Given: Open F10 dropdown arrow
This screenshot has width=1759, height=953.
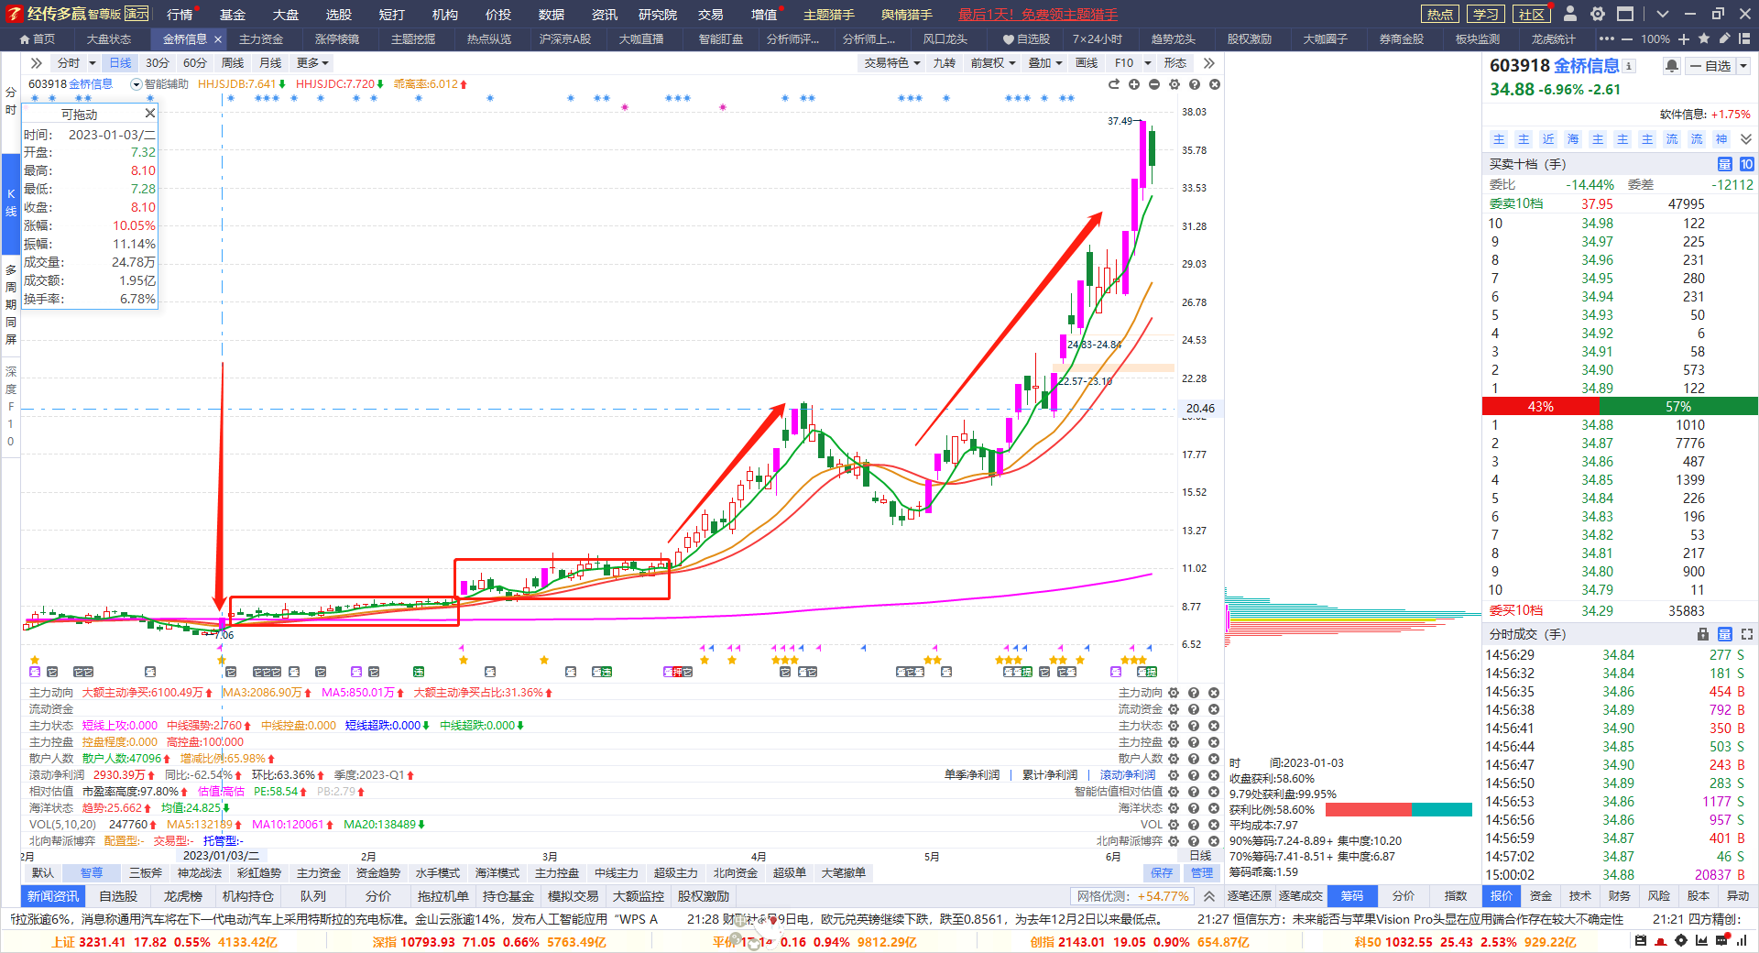Looking at the screenshot, I should [x=1148, y=63].
